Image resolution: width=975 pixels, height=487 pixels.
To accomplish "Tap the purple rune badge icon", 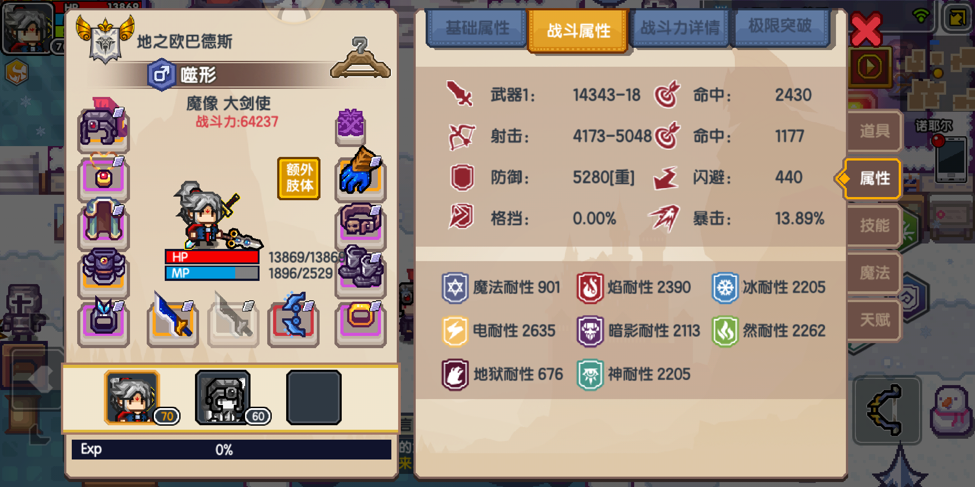I will [x=351, y=126].
